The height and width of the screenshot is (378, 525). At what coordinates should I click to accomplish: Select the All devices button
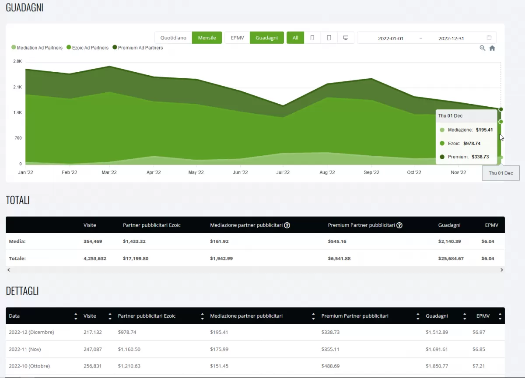pos(295,38)
